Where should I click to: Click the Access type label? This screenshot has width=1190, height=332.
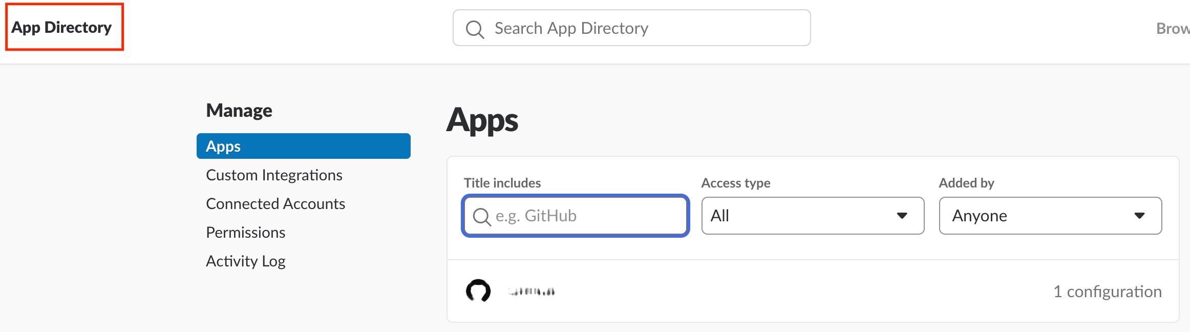[x=735, y=183]
